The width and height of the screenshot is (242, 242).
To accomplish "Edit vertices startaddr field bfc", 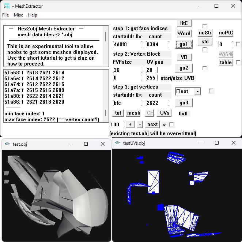I will coord(128,103).
